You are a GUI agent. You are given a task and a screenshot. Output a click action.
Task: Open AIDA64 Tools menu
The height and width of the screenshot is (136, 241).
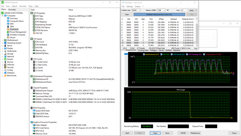[30, 6]
